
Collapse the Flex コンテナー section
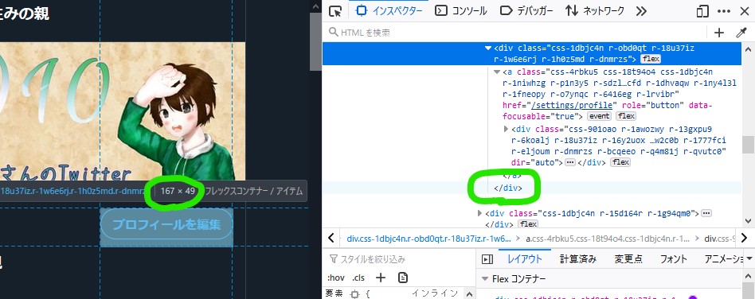[484, 279]
